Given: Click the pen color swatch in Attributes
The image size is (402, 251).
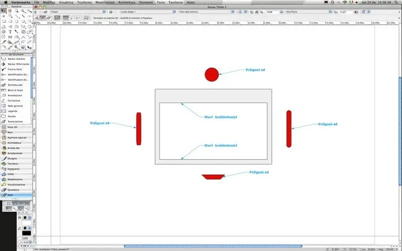Looking at the screenshot, I should pyautogui.click(x=25, y=228).
